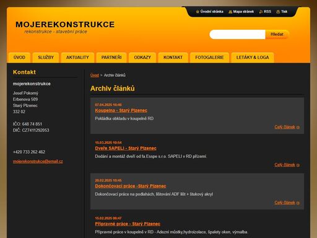The image size is (317, 238).
Task: Open article Přípravné práce - Starý Plzenec
Action: point(128,224)
